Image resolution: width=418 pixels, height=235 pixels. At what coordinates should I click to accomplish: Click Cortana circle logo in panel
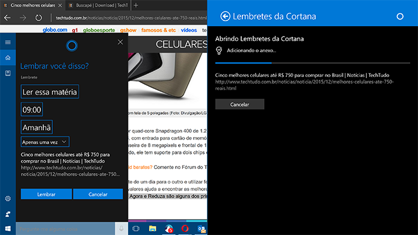72,46
